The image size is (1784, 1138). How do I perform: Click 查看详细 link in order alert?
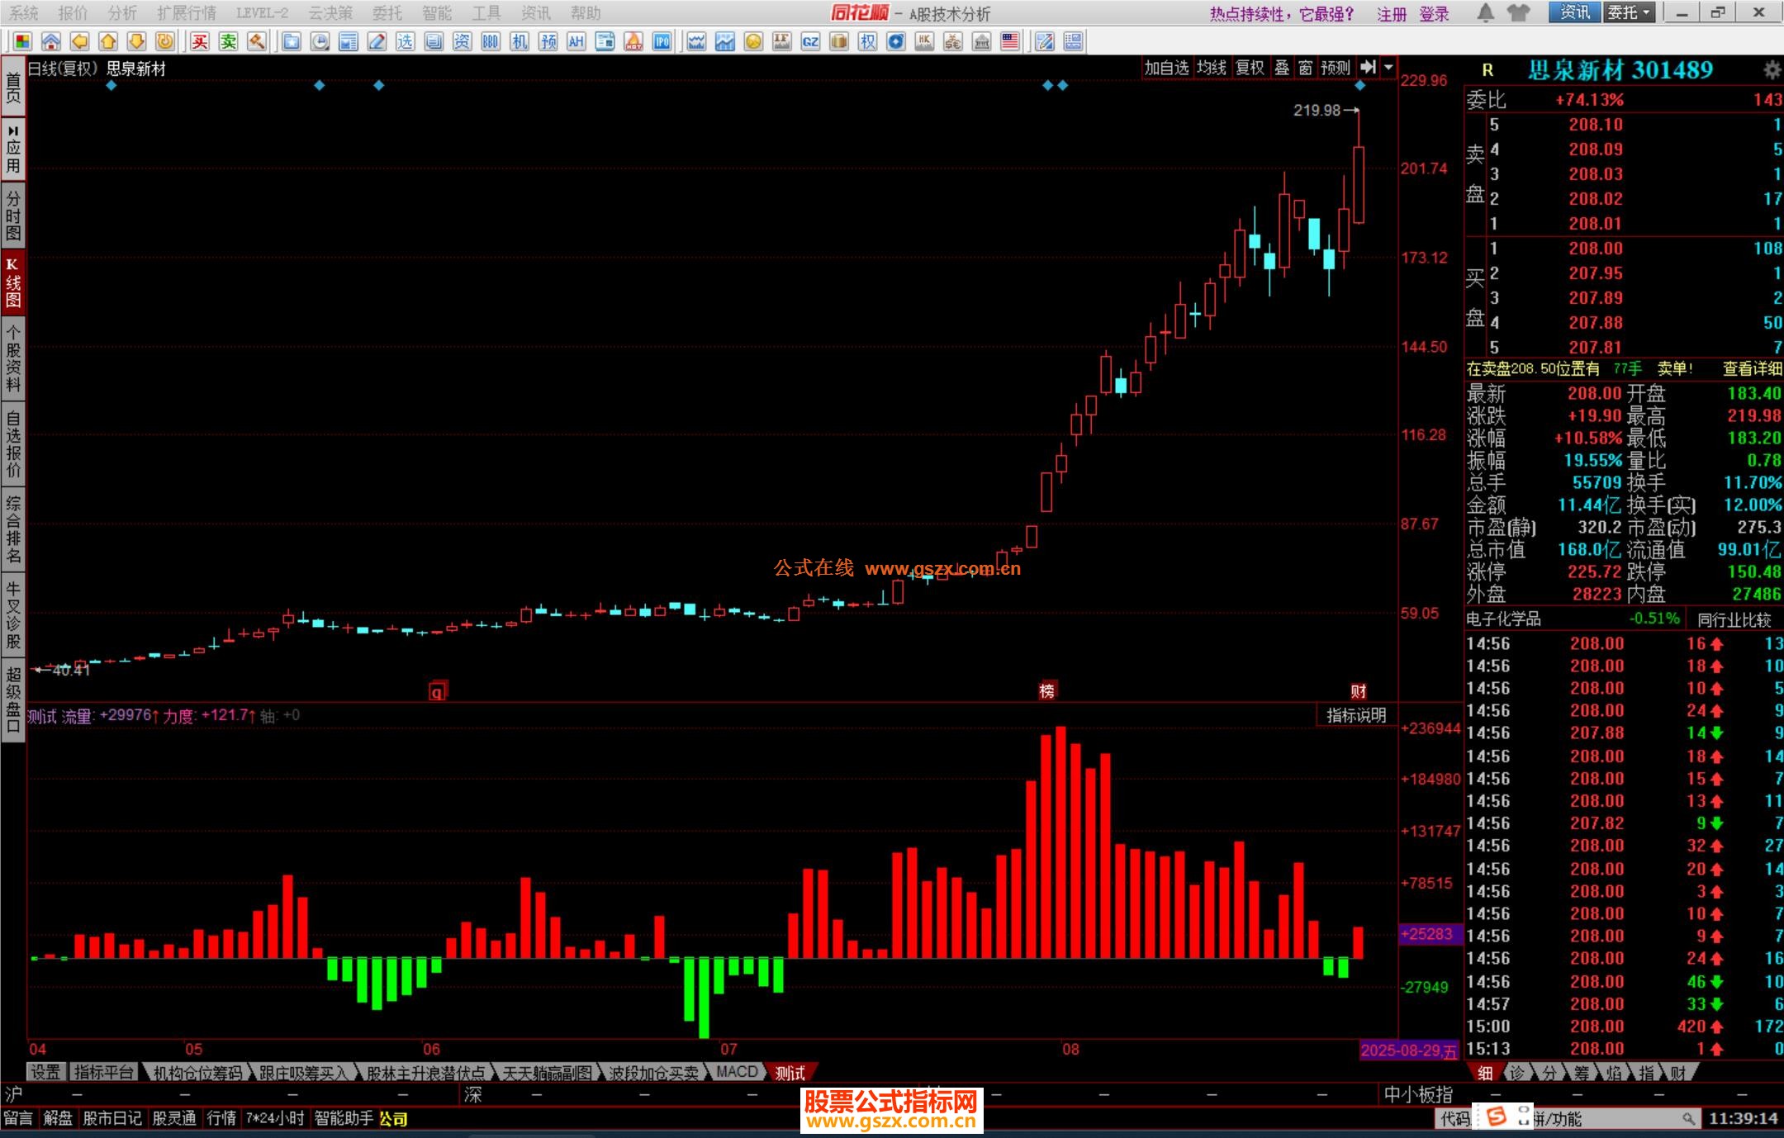tap(1752, 368)
